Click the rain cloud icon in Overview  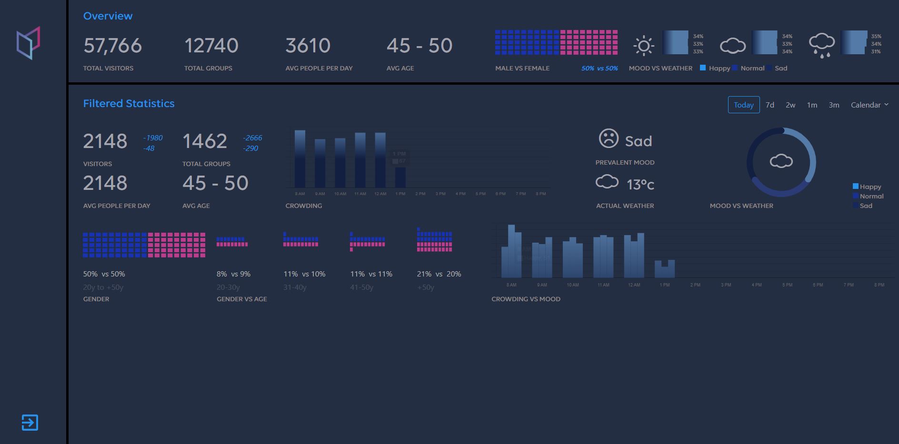tap(822, 46)
